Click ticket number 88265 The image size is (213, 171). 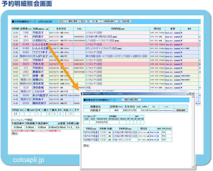[x=26, y=64]
